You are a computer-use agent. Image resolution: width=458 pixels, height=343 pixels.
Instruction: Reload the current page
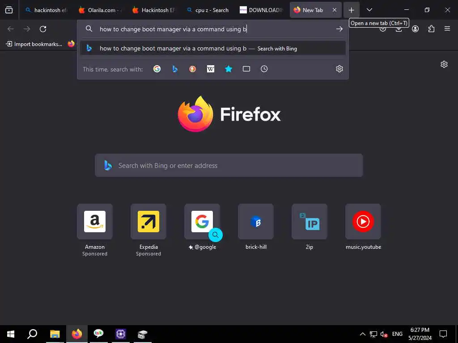tap(43, 29)
